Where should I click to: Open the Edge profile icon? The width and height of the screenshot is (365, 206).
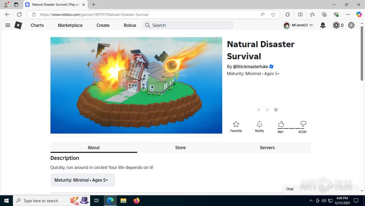click(6, 5)
